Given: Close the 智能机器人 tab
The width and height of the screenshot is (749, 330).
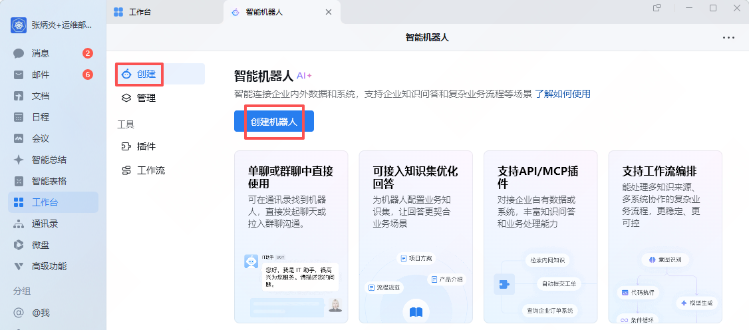Looking at the screenshot, I should tap(328, 13).
